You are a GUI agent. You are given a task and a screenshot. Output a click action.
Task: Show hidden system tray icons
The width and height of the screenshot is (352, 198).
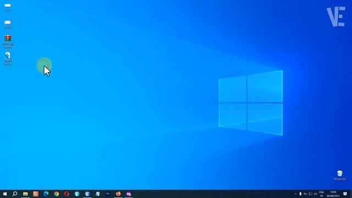295,194
